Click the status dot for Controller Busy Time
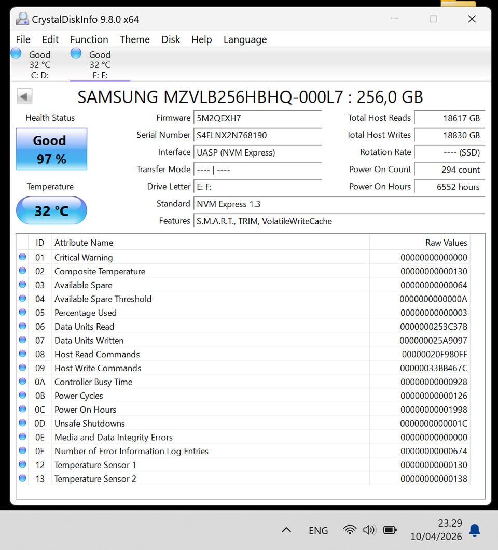498x550 pixels. tap(22, 382)
